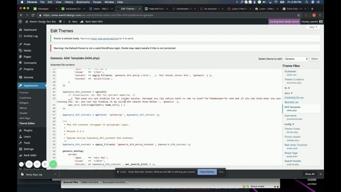
Task: Open the Customize submenu item
Action: (25, 98)
